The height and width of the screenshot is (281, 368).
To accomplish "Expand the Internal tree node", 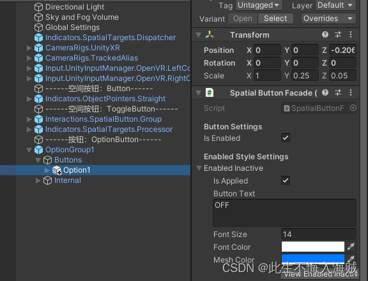I will click(38, 180).
